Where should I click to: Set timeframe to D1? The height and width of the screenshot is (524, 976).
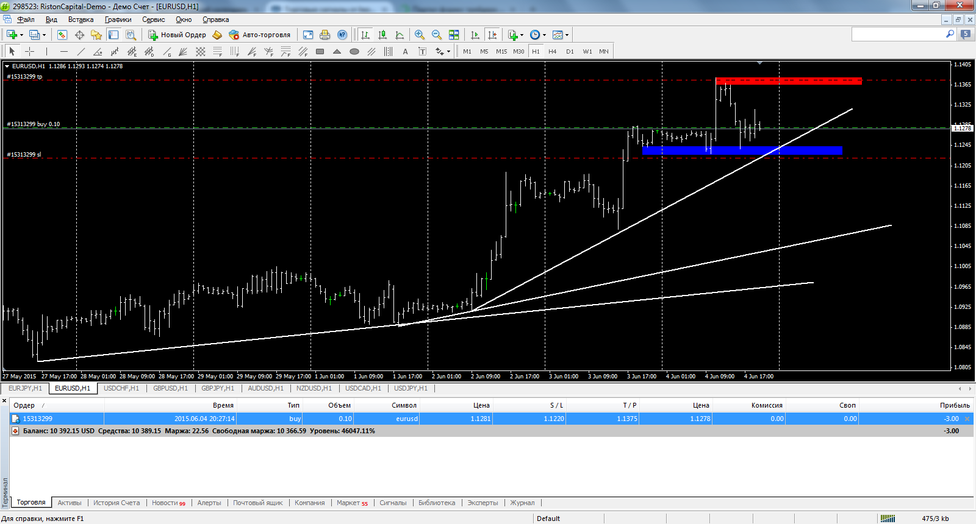[x=570, y=51]
